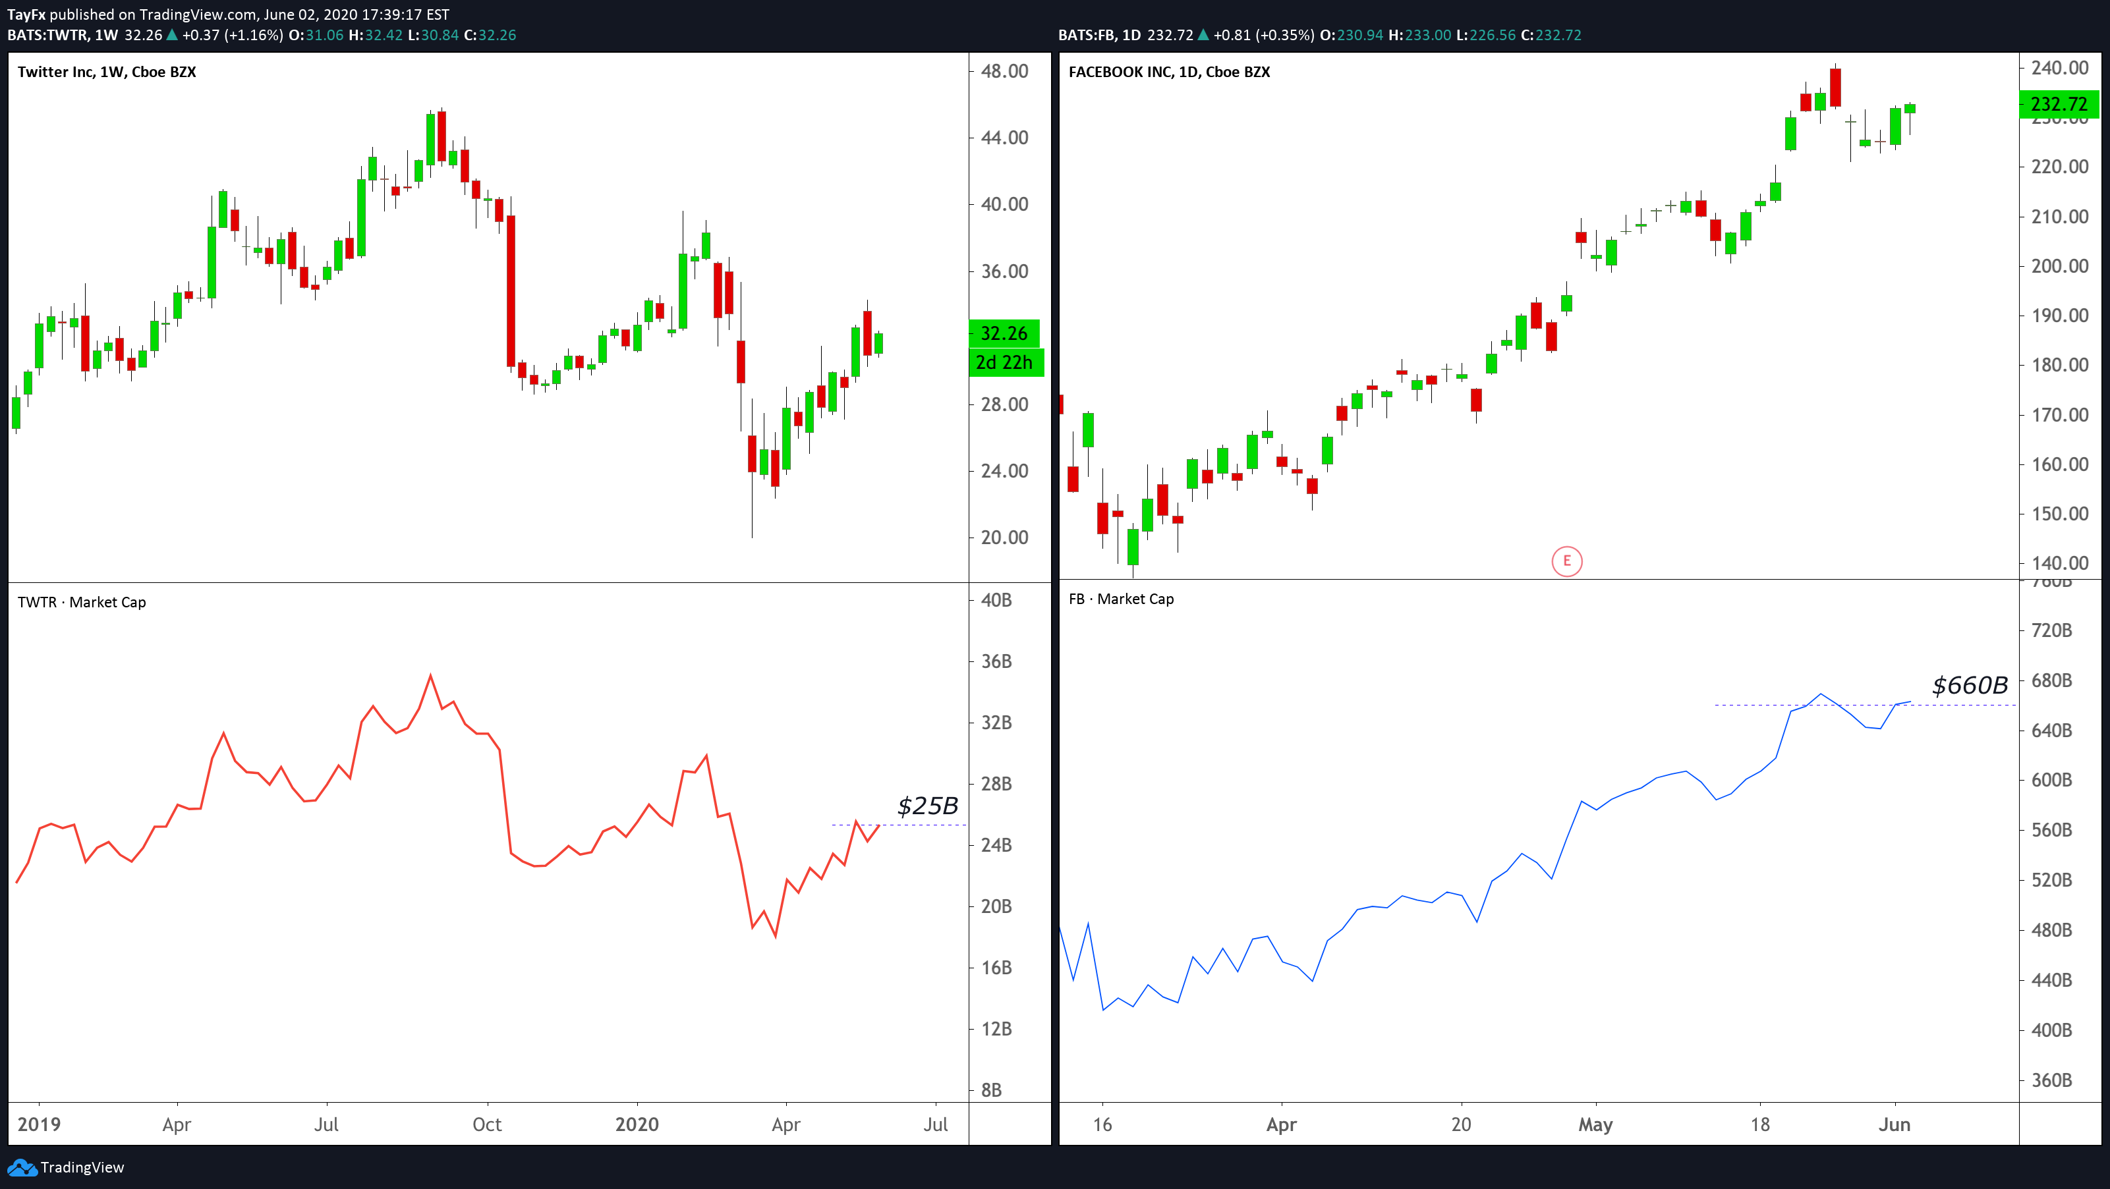Click the TWTR · Market Cap indicator label
The width and height of the screenshot is (2110, 1189).
pyautogui.click(x=82, y=602)
